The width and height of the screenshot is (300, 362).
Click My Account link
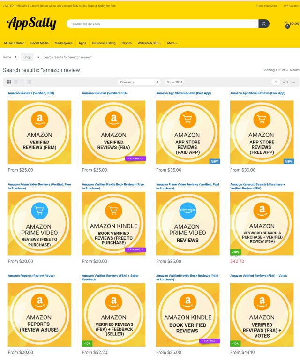[x=292, y=6]
